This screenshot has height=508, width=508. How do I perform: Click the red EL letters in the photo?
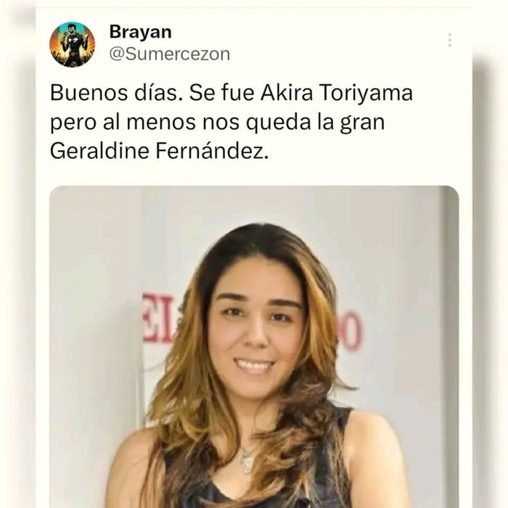pos(158,318)
